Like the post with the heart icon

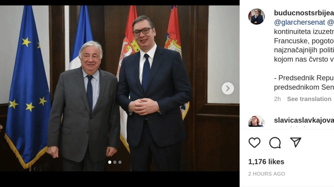click(254, 143)
